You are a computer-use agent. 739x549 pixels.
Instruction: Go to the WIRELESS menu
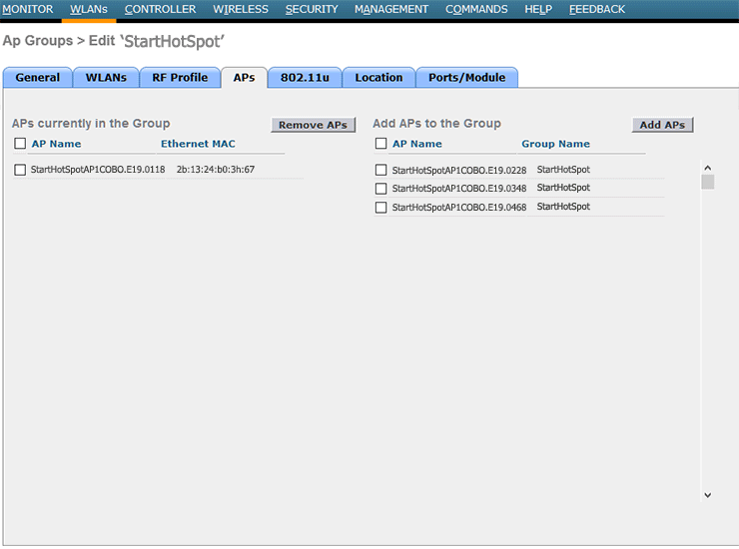click(241, 9)
